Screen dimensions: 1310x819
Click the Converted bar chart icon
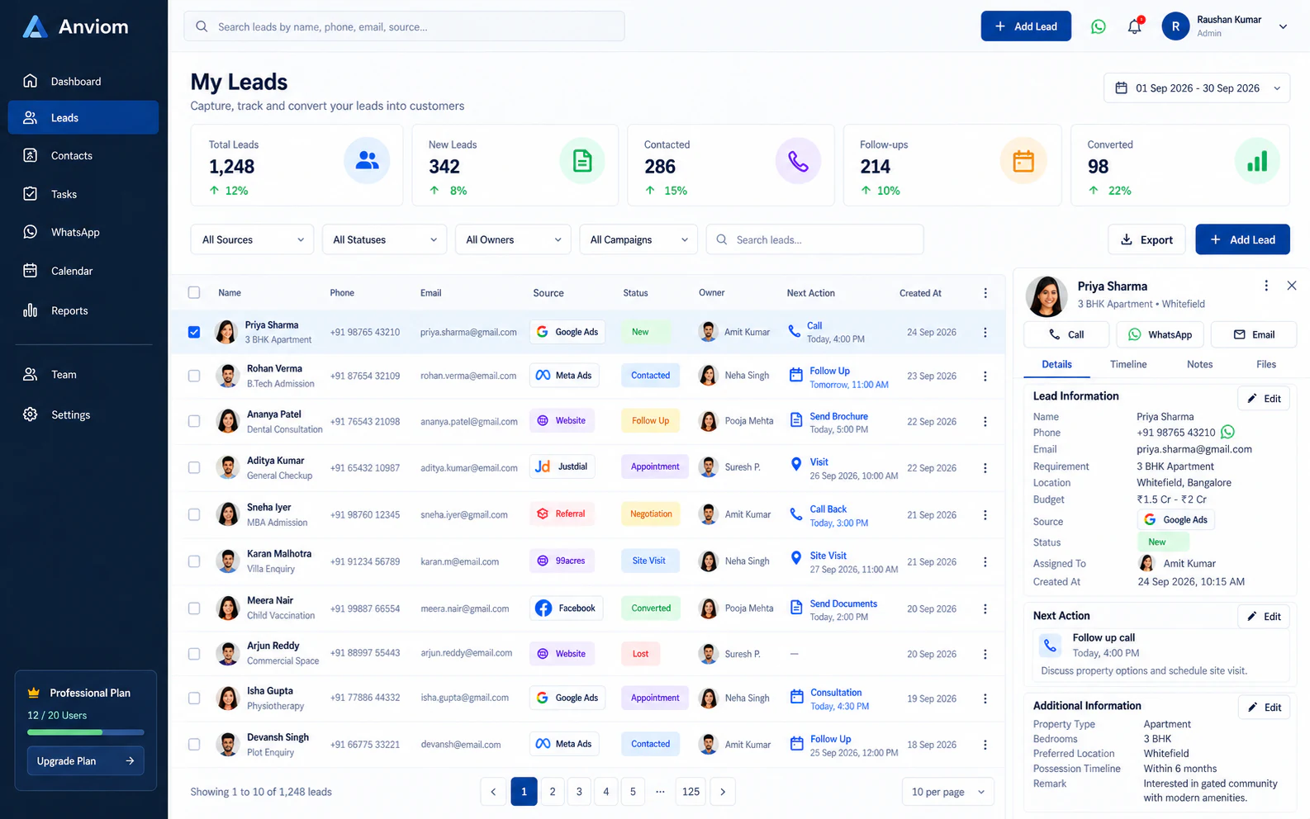tap(1257, 160)
